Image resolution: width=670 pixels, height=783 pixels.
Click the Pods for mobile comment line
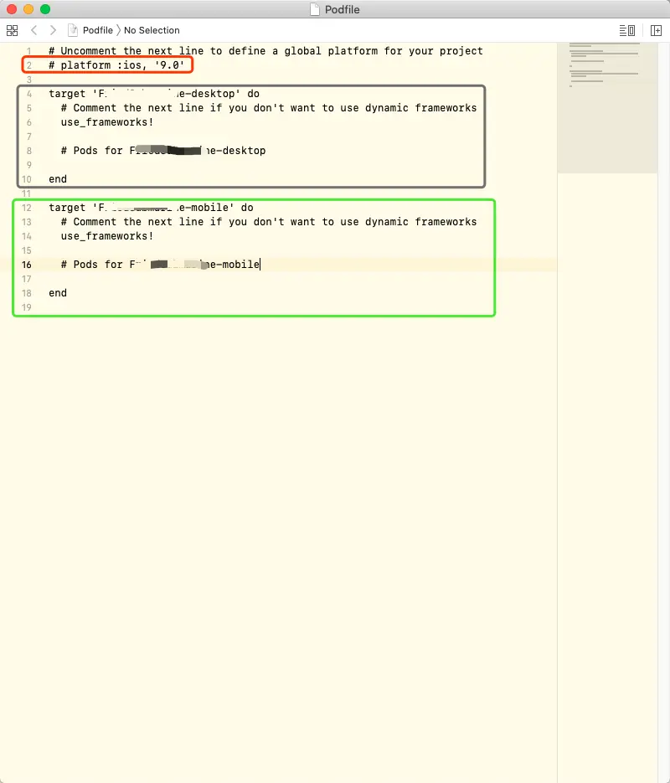point(160,264)
